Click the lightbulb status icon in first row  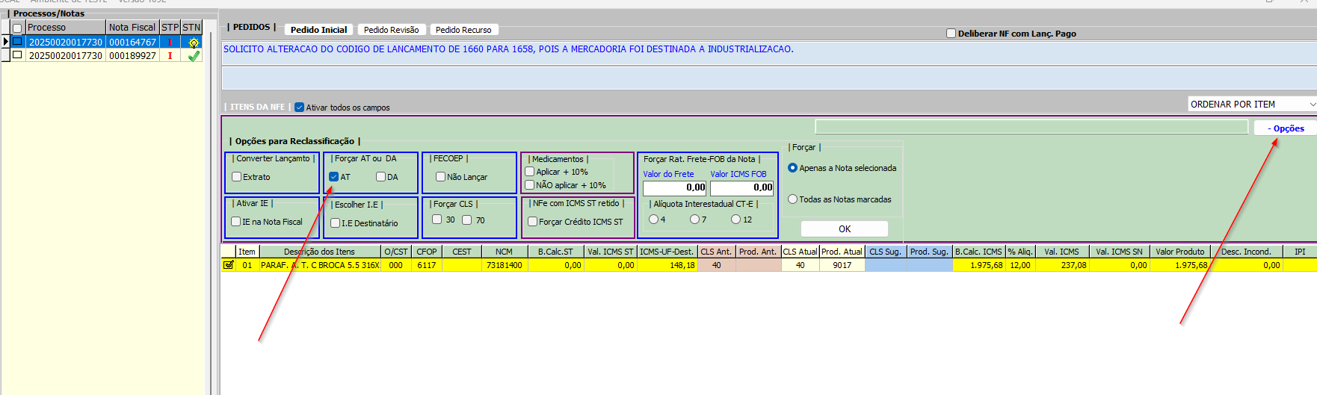point(194,43)
